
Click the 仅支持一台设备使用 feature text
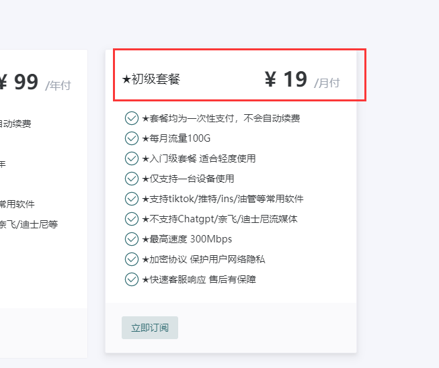[x=188, y=179]
